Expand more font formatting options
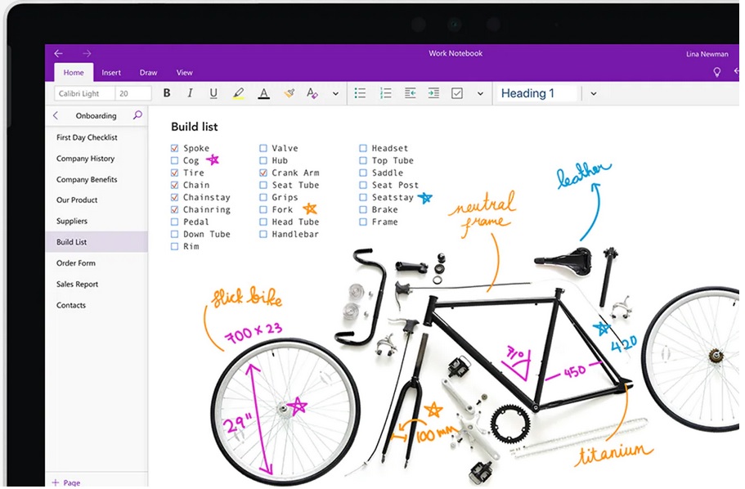This screenshot has width=745, height=489. click(335, 93)
